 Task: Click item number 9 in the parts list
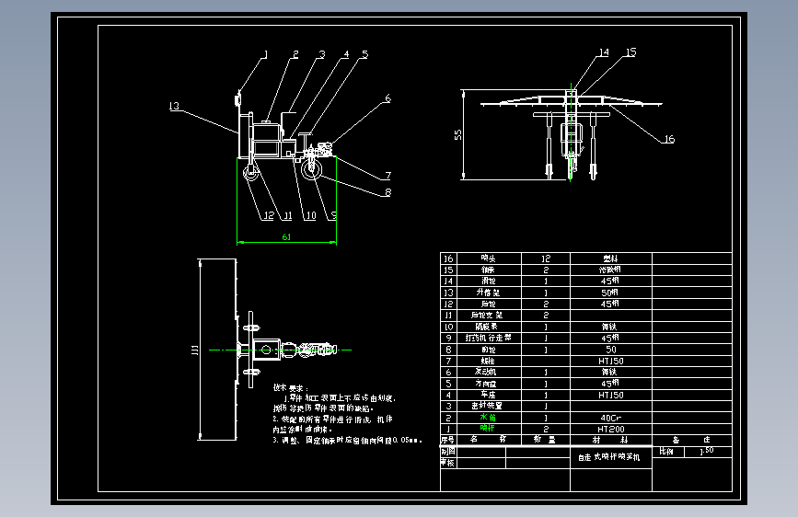pyautogui.click(x=448, y=338)
